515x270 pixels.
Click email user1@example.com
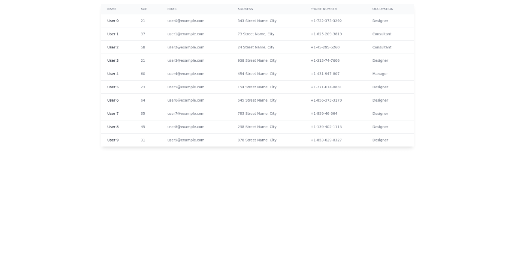point(186,34)
